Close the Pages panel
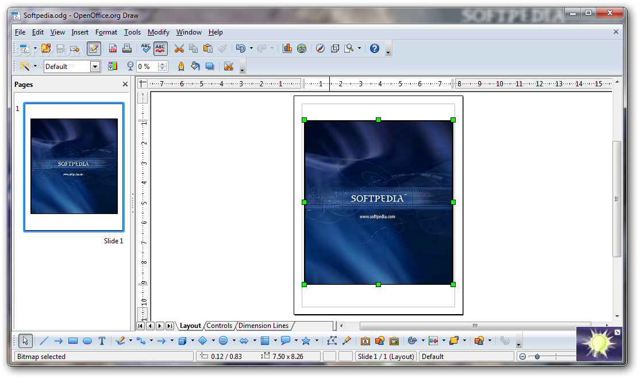639x378 pixels. (x=125, y=84)
